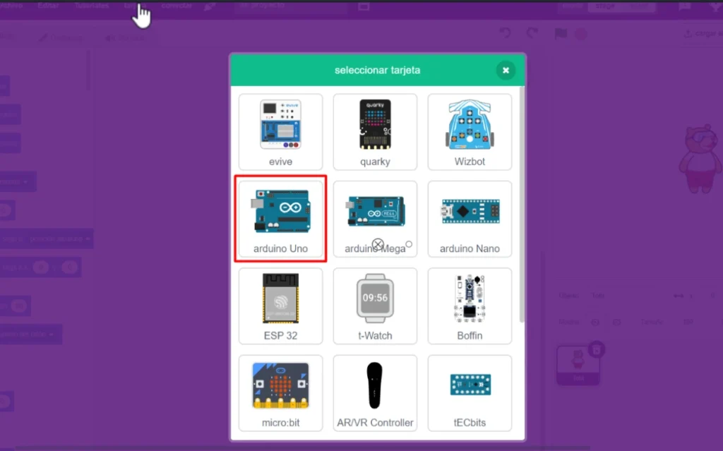The image size is (723, 451).
Task: Pick the Wizbot robot board
Action: (470, 132)
